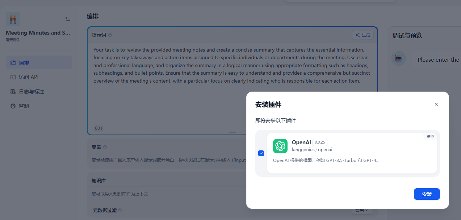Open the 访问 API menu item
Screen dimensions: 461x220
(39, 77)
